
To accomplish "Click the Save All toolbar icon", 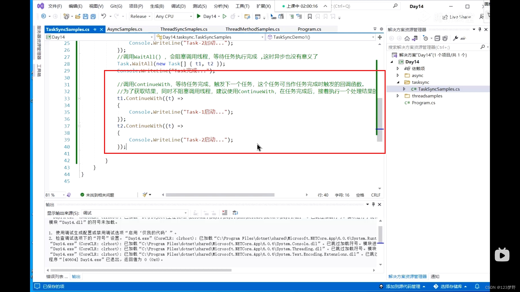I will 93,16.
